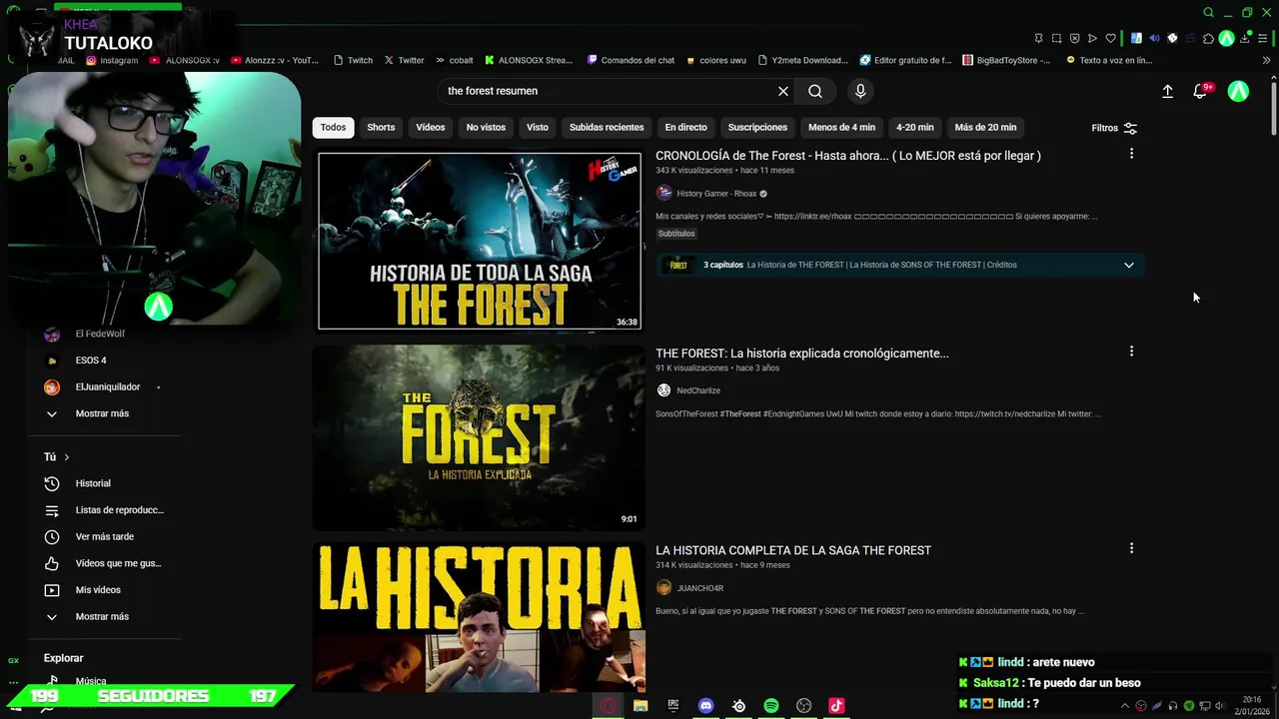Click the magnifying glass search button
This screenshot has height=719, width=1279.
(x=815, y=91)
